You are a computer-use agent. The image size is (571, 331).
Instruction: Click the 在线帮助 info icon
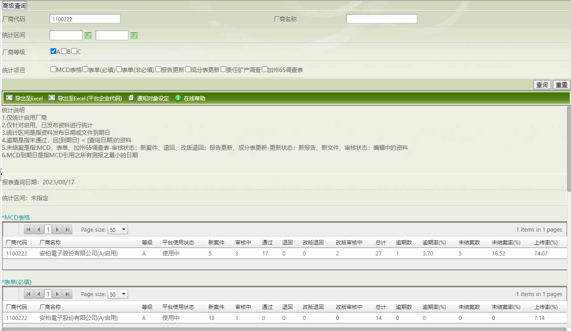coord(178,98)
